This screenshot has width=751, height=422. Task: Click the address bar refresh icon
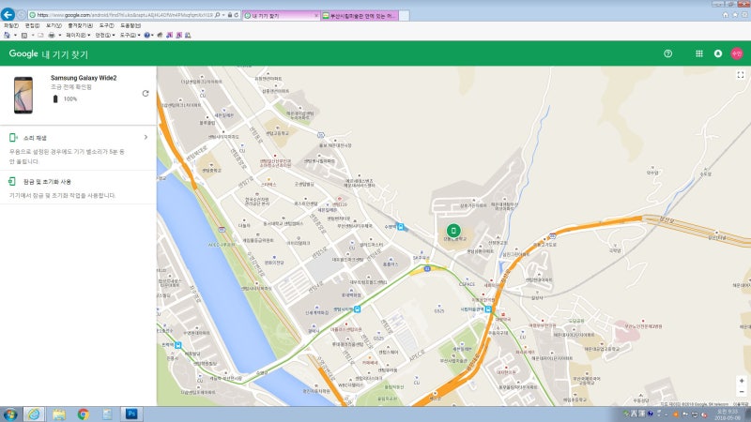tap(237, 15)
